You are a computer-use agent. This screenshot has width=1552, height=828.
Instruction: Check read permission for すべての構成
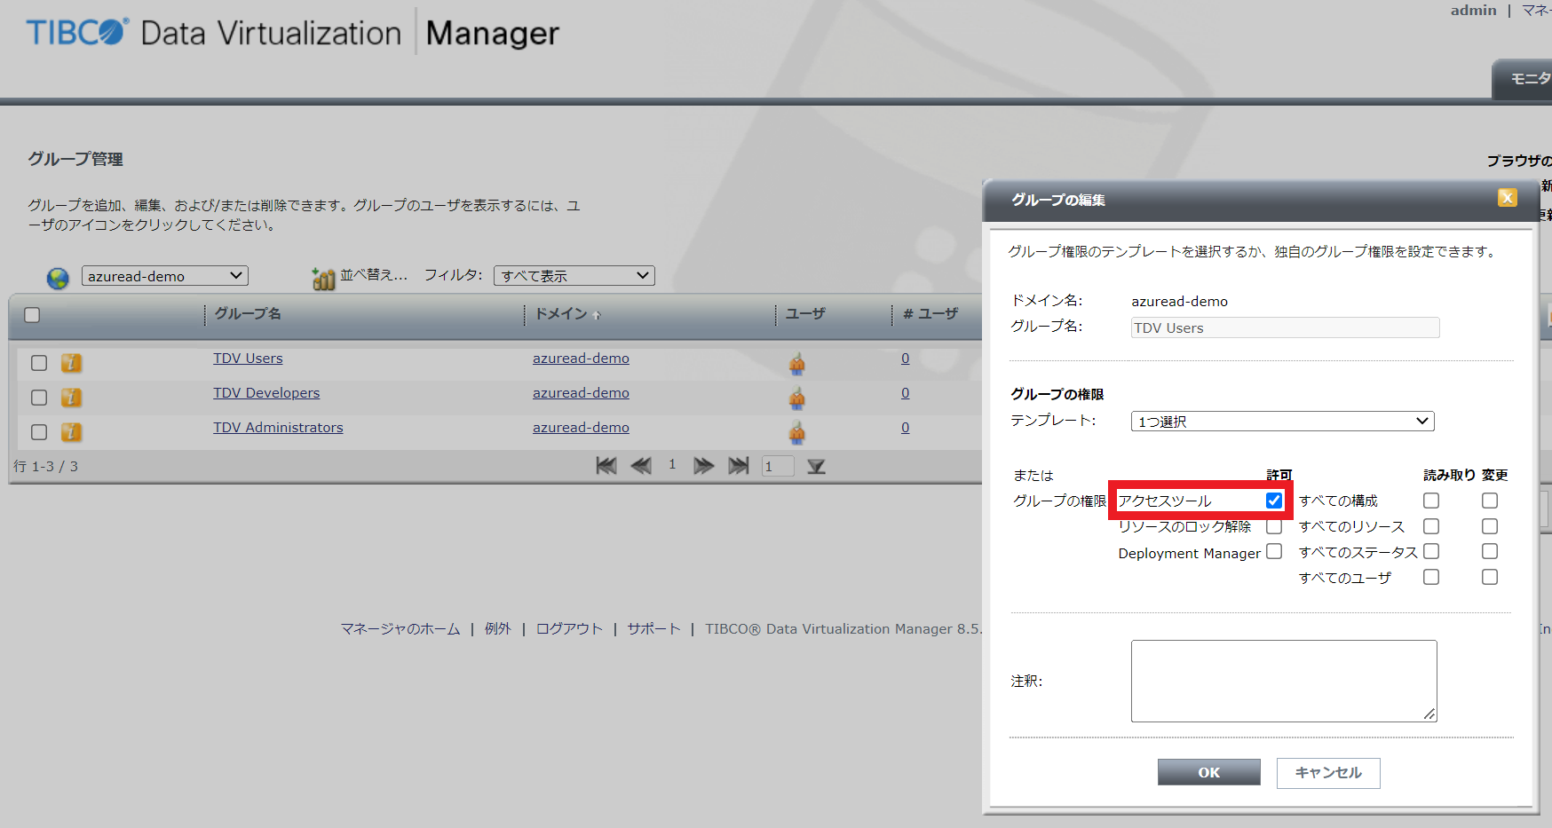pos(1431,501)
